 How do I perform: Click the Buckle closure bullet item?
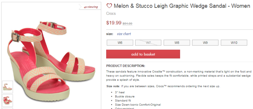125,97
